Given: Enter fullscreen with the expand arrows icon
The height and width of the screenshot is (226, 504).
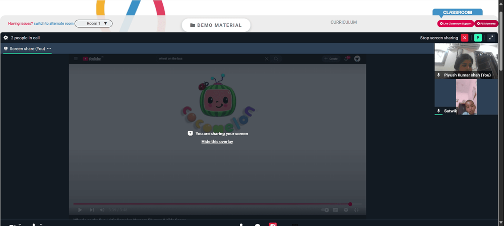Looking at the screenshot, I should [x=491, y=38].
